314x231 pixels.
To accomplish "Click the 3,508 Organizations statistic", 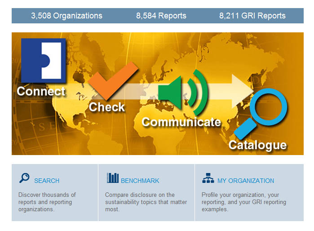I will (x=66, y=16).
